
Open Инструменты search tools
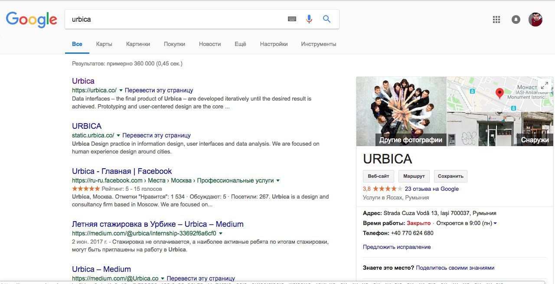point(319,44)
